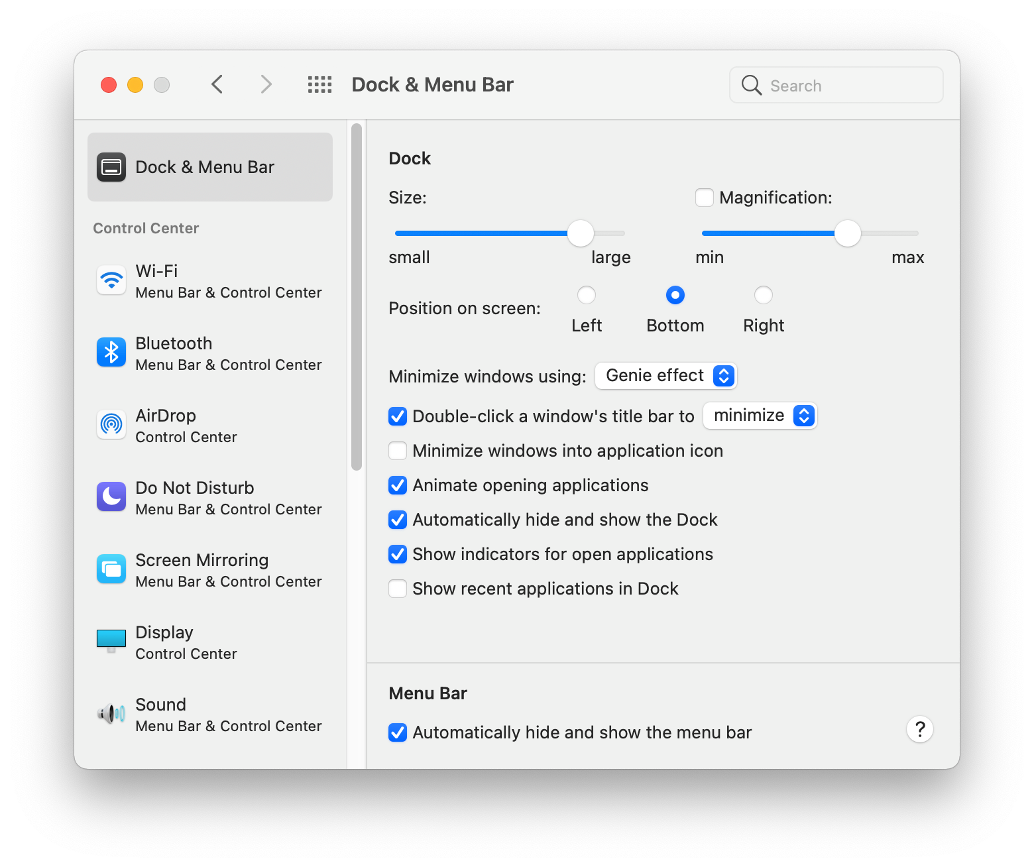1034x867 pixels.
Task: Click the Wi-Fi icon in sidebar
Action: coord(111,280)
